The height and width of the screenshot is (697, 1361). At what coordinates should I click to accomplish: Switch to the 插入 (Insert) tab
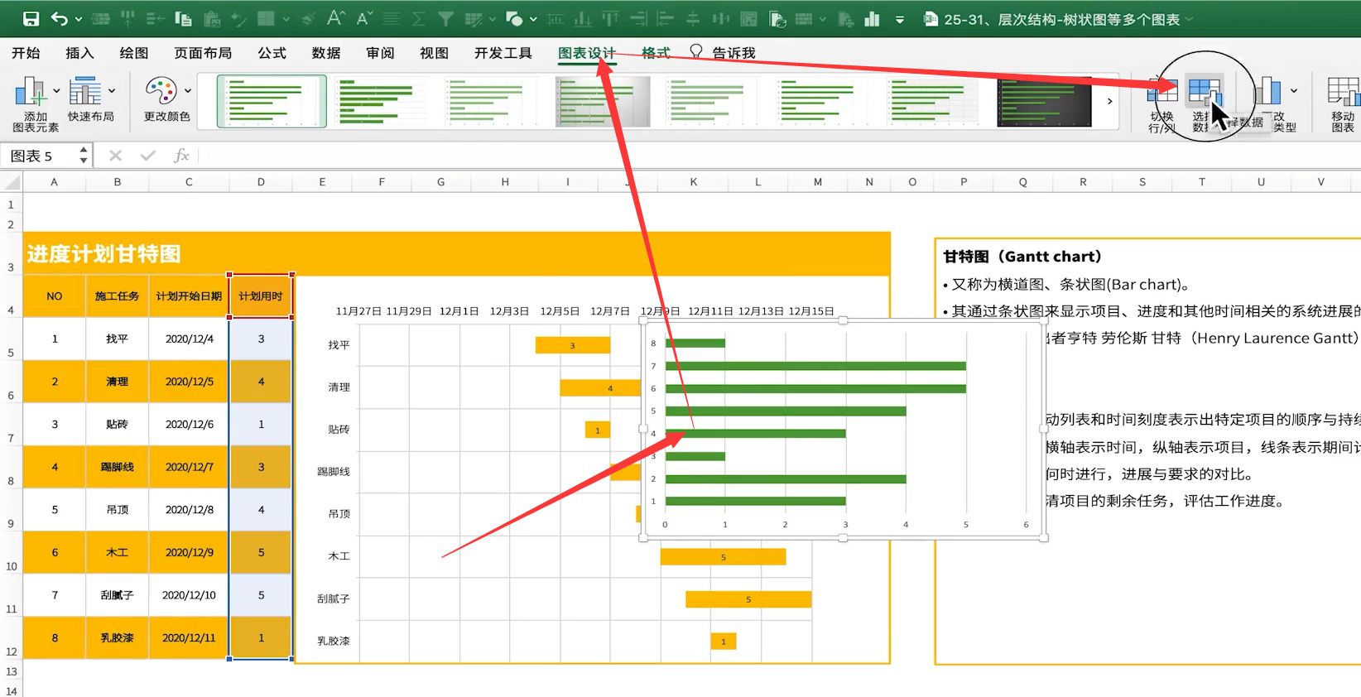click(x=79, y=53)
